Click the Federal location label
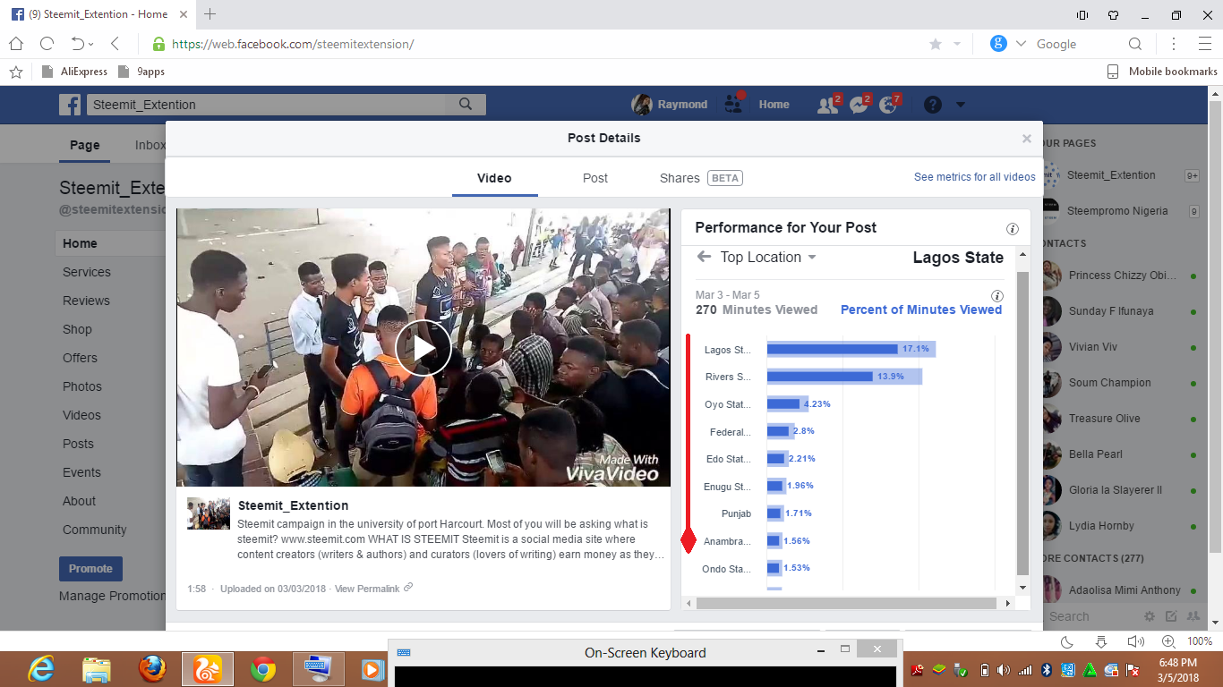 (730, 432)
